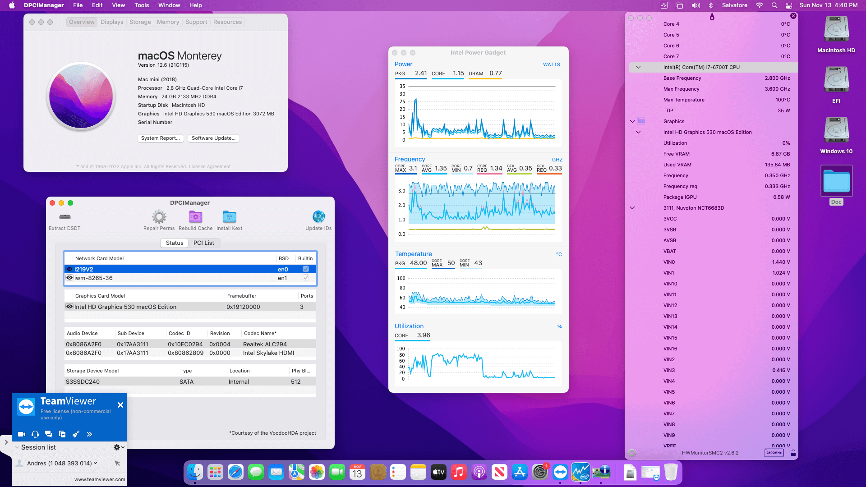Click the Update IDs globe icon

tap(318, 217)
